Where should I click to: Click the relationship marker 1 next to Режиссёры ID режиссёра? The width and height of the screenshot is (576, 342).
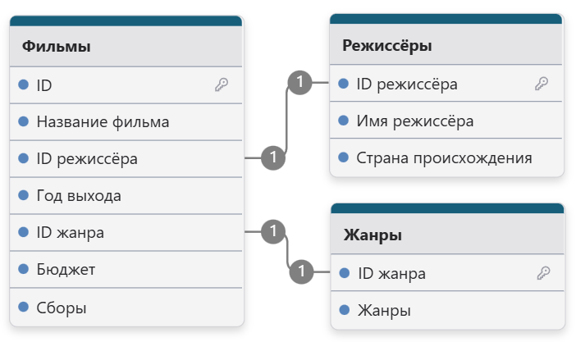tap(299, 82)
